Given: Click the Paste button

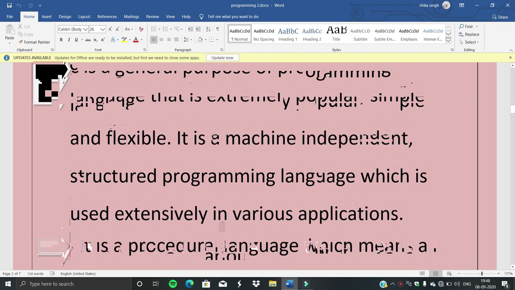Looking at the screenshot, I should pyautogui.click(x=9, y=33).
